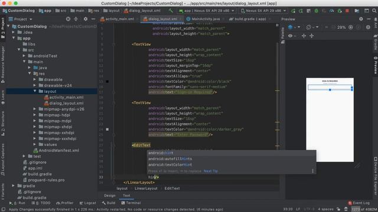The width and height of the screenshot is (378, 212).
Task: Expand the drawable folder
Action: pyautogui.click(x=35, y=79)
